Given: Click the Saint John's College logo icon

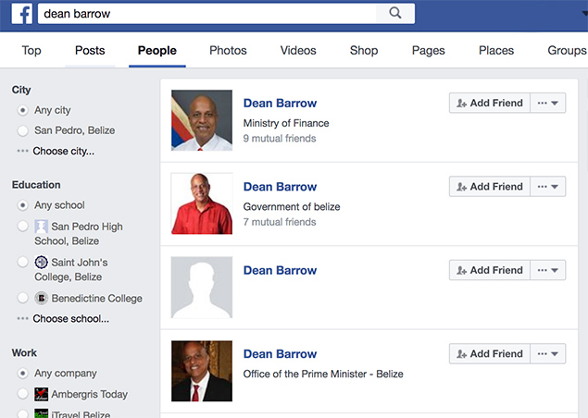Looking at the screenshot, I should 42,263.
